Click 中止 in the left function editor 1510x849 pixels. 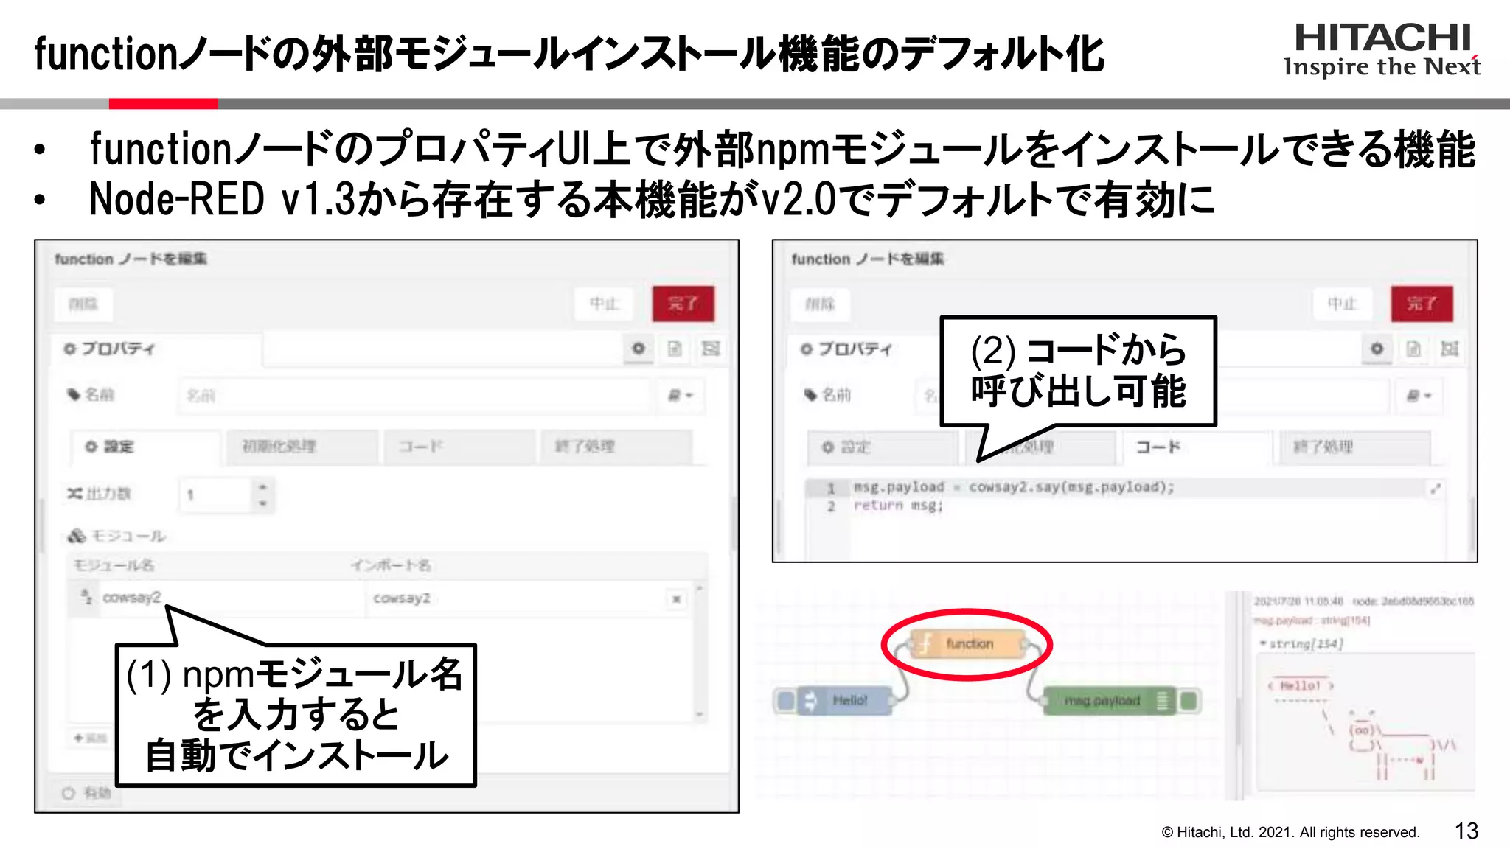pyautogui.click(x=604, y=304)
